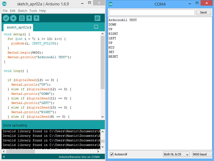Click 'Serial.begin(9600);' code line
The height and width of the screenshot is (161, 214).
coord(25,52)
